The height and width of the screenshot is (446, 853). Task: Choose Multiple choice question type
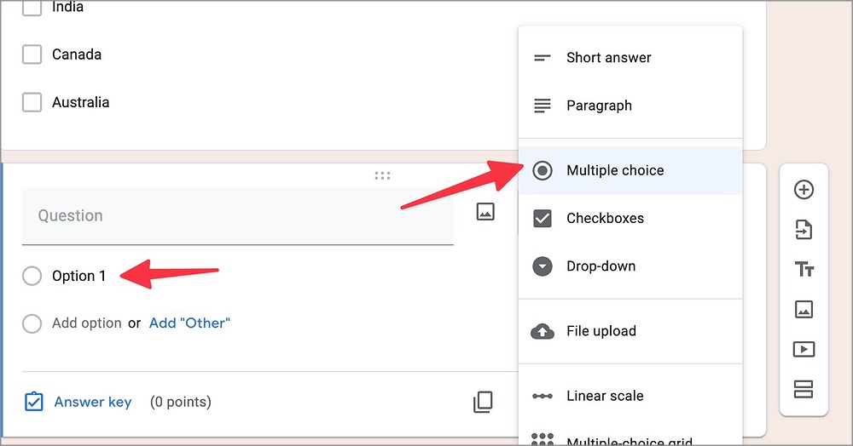click(614, 170)
